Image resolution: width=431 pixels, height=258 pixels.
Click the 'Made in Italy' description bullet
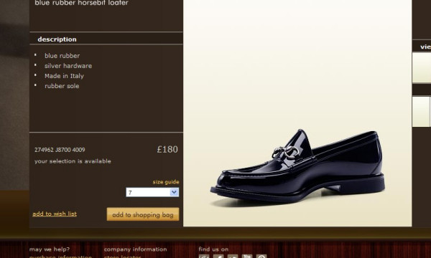click(x=64, y=76)
